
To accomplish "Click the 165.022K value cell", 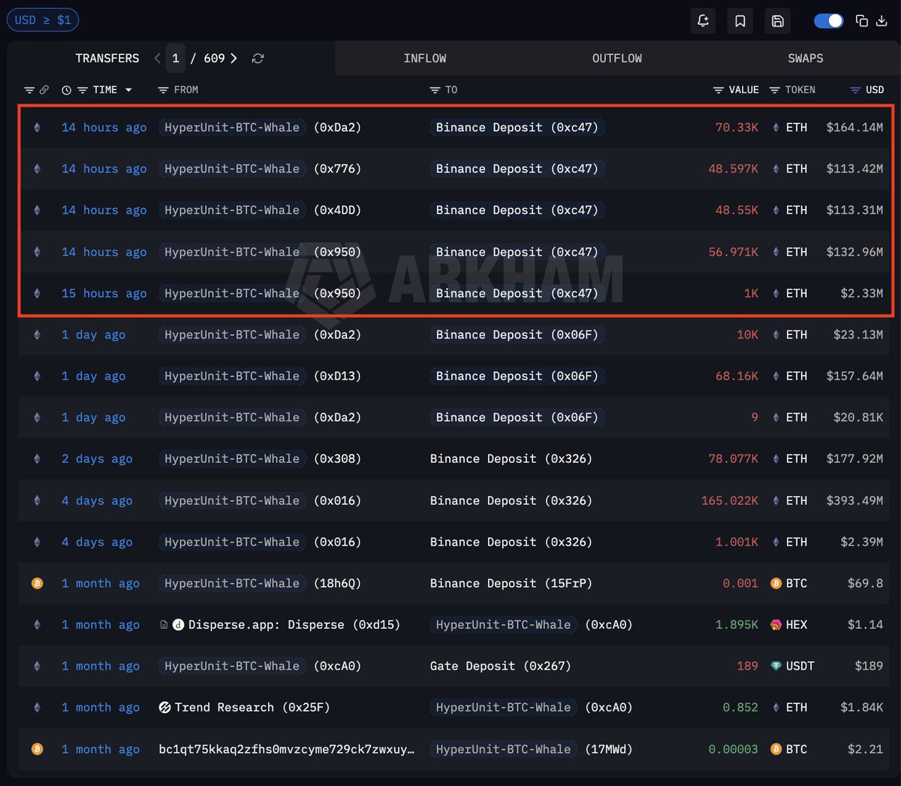I will coord(730,500).
